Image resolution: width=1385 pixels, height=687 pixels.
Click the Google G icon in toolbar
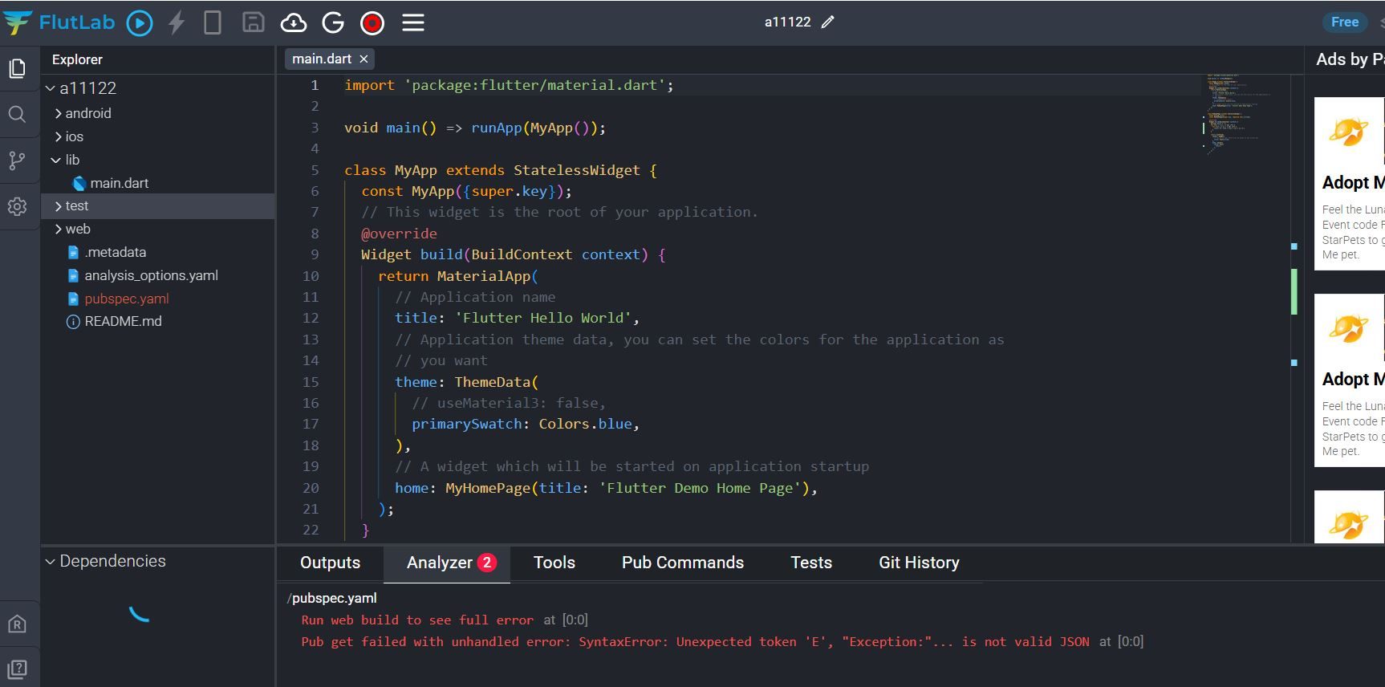(x=333, y=23)
